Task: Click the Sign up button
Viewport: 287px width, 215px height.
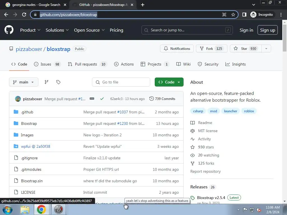Action: (268, 30)
